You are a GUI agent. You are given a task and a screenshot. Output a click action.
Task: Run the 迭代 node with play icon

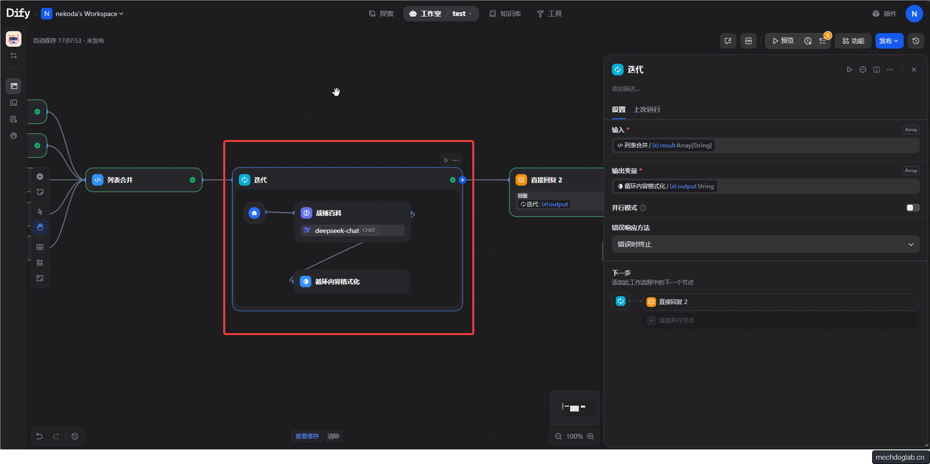point(849,70)
